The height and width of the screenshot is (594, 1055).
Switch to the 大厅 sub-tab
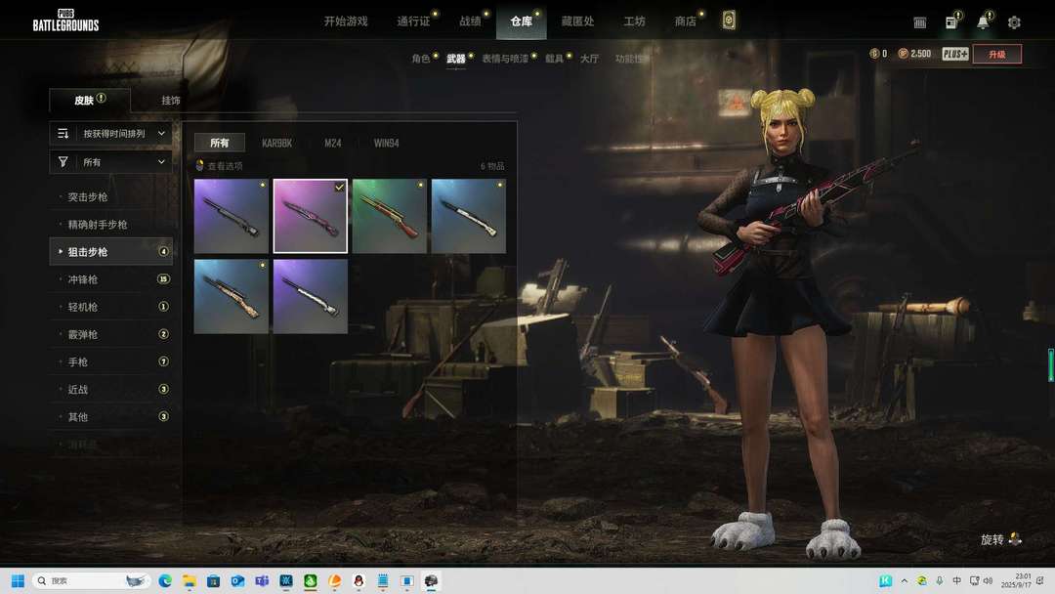pyautogui.click(x=589, y=59)
